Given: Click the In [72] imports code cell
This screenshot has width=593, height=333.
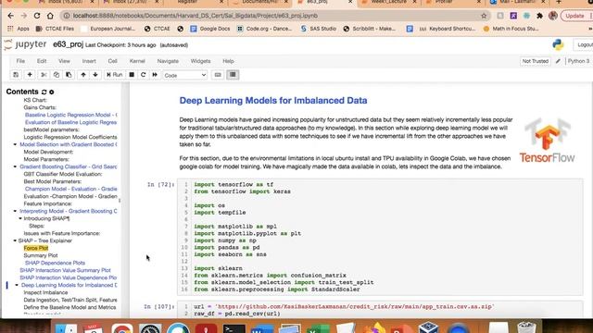Looking at the screenshot, I should coord(380,237).
